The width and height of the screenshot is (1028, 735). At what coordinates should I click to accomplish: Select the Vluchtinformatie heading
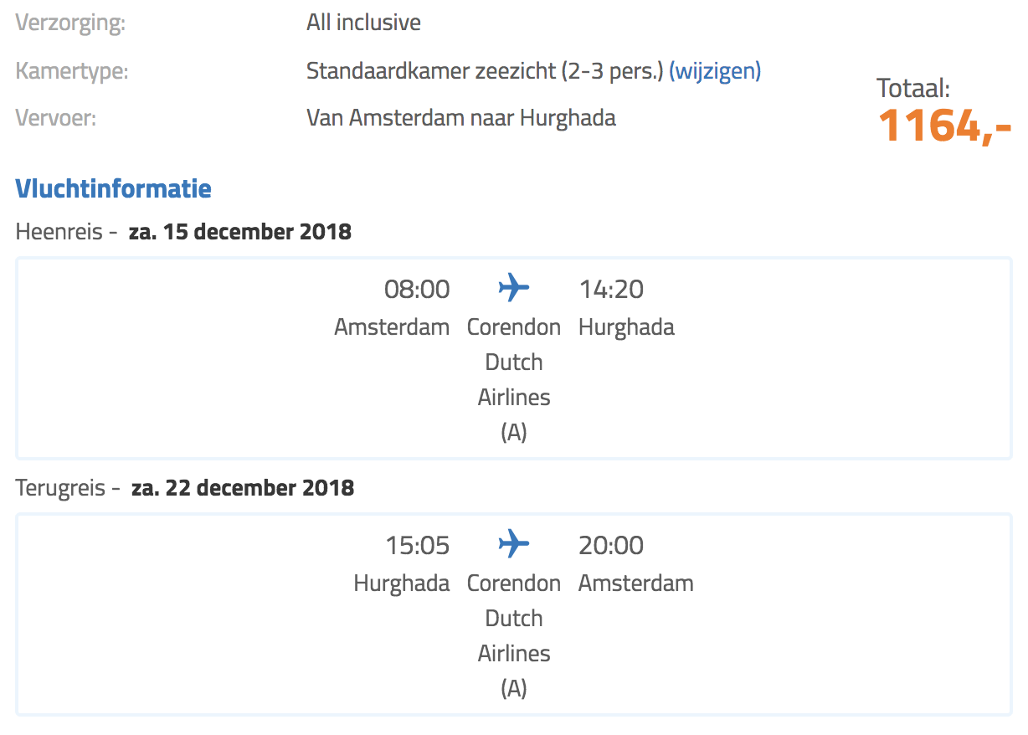coord(113,188)
